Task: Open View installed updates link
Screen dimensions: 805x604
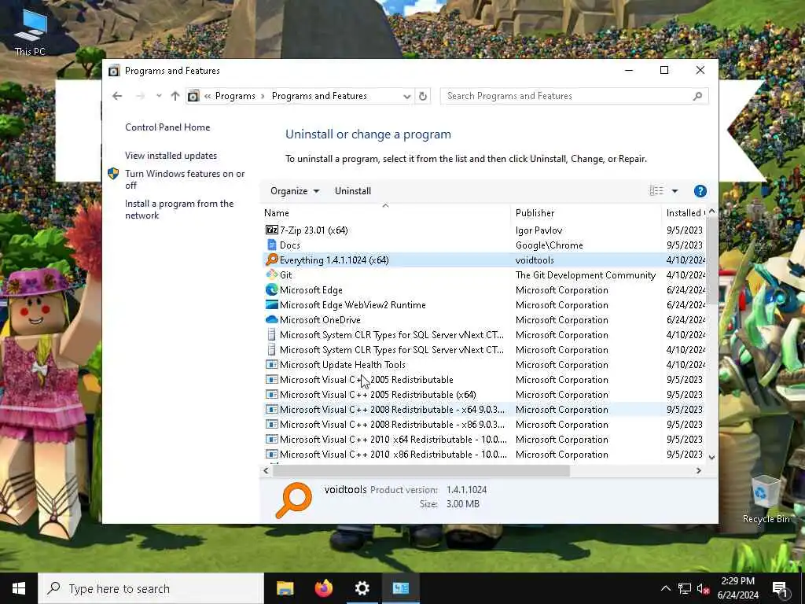Action: (171, 156)
